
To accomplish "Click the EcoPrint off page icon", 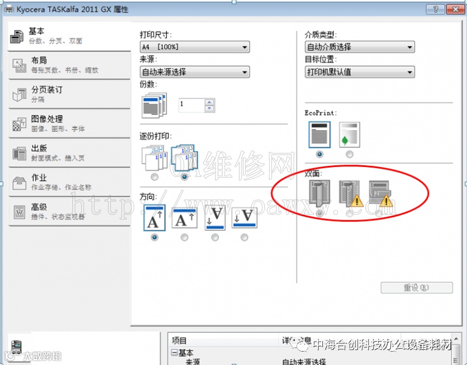I will coord(319,135).
